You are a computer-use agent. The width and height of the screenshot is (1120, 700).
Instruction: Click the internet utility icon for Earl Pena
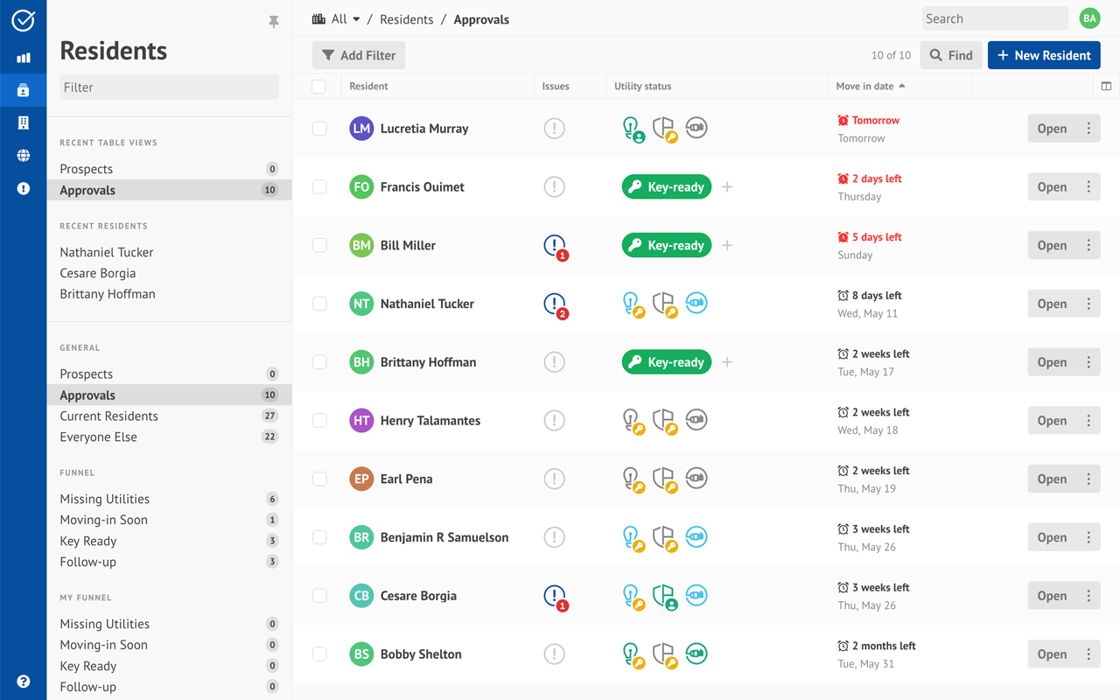(x=696, y=479)
